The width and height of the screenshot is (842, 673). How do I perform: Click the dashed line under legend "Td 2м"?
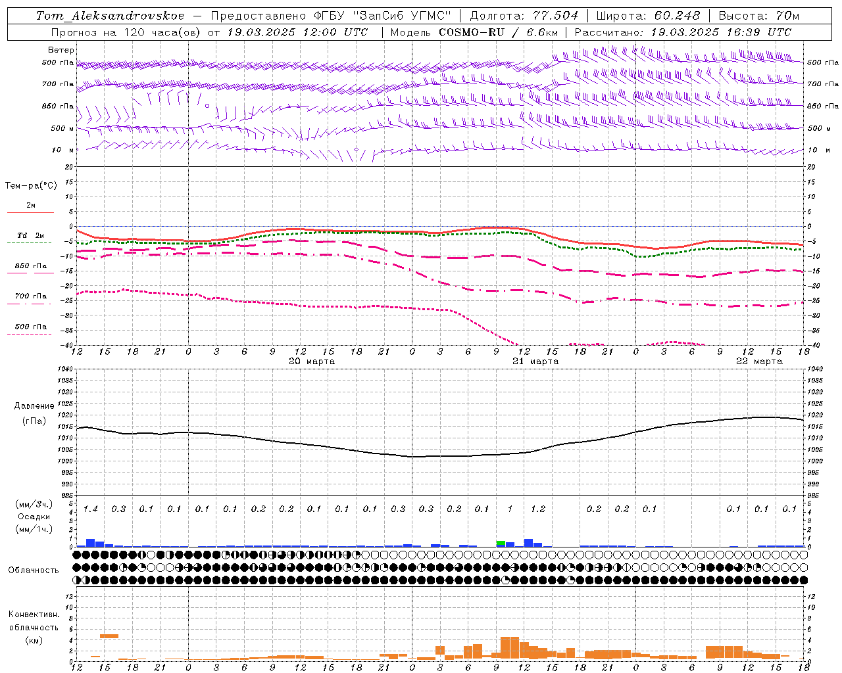29,243
